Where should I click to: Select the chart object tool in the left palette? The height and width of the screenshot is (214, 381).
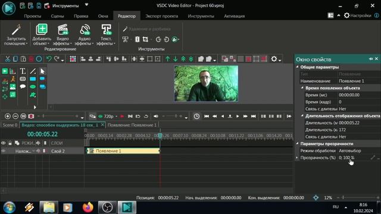pyautogui.click(x=13, y=71)
